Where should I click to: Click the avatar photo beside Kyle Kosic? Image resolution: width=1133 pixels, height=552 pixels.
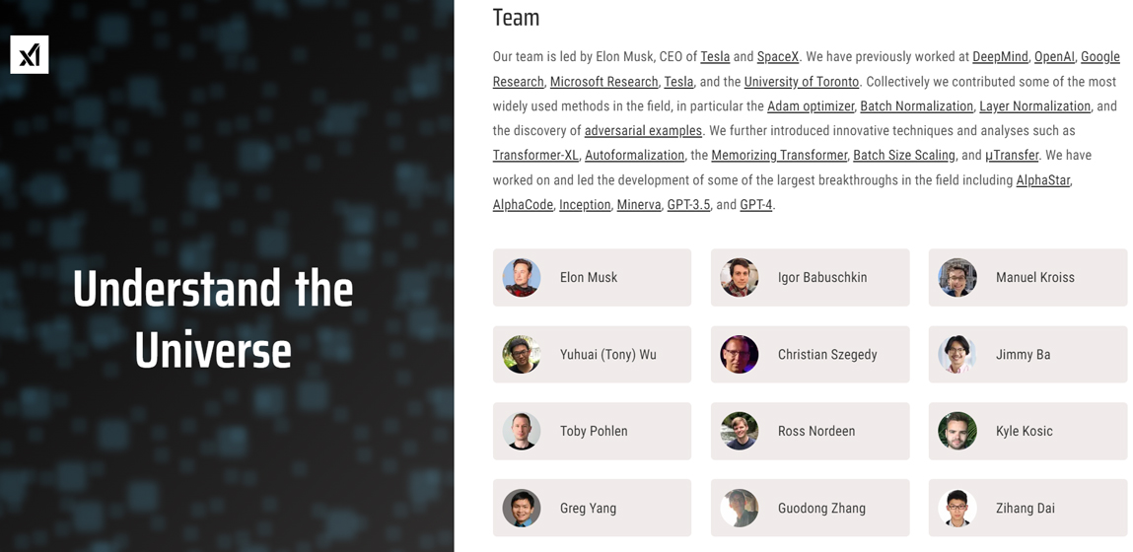pos(957,432)
